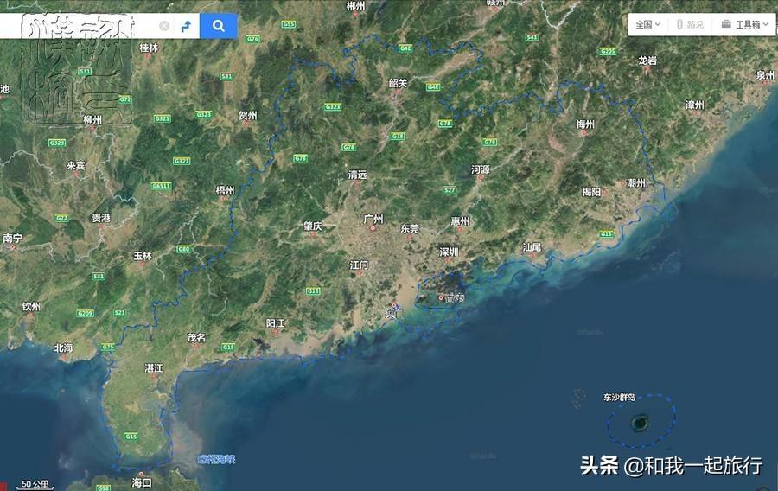Clear the search box with the X icon
This screenshot has height=491, width=778.
pyautogui.click(x=164, y=26)
